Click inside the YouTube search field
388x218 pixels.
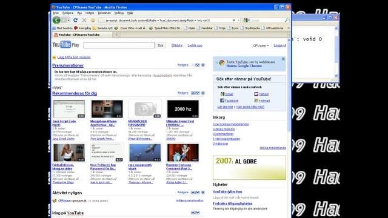tap(119, 45)
